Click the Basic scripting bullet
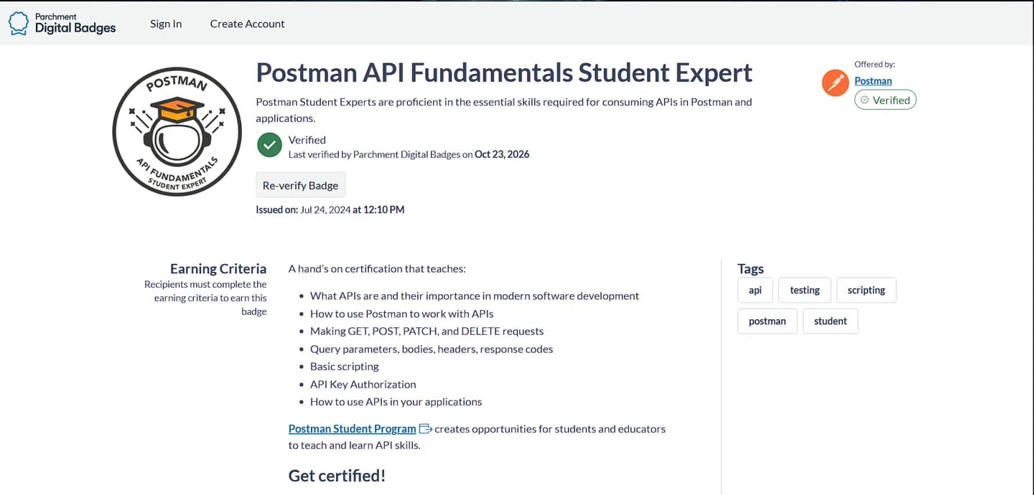1034x495 pixels. 345,367
